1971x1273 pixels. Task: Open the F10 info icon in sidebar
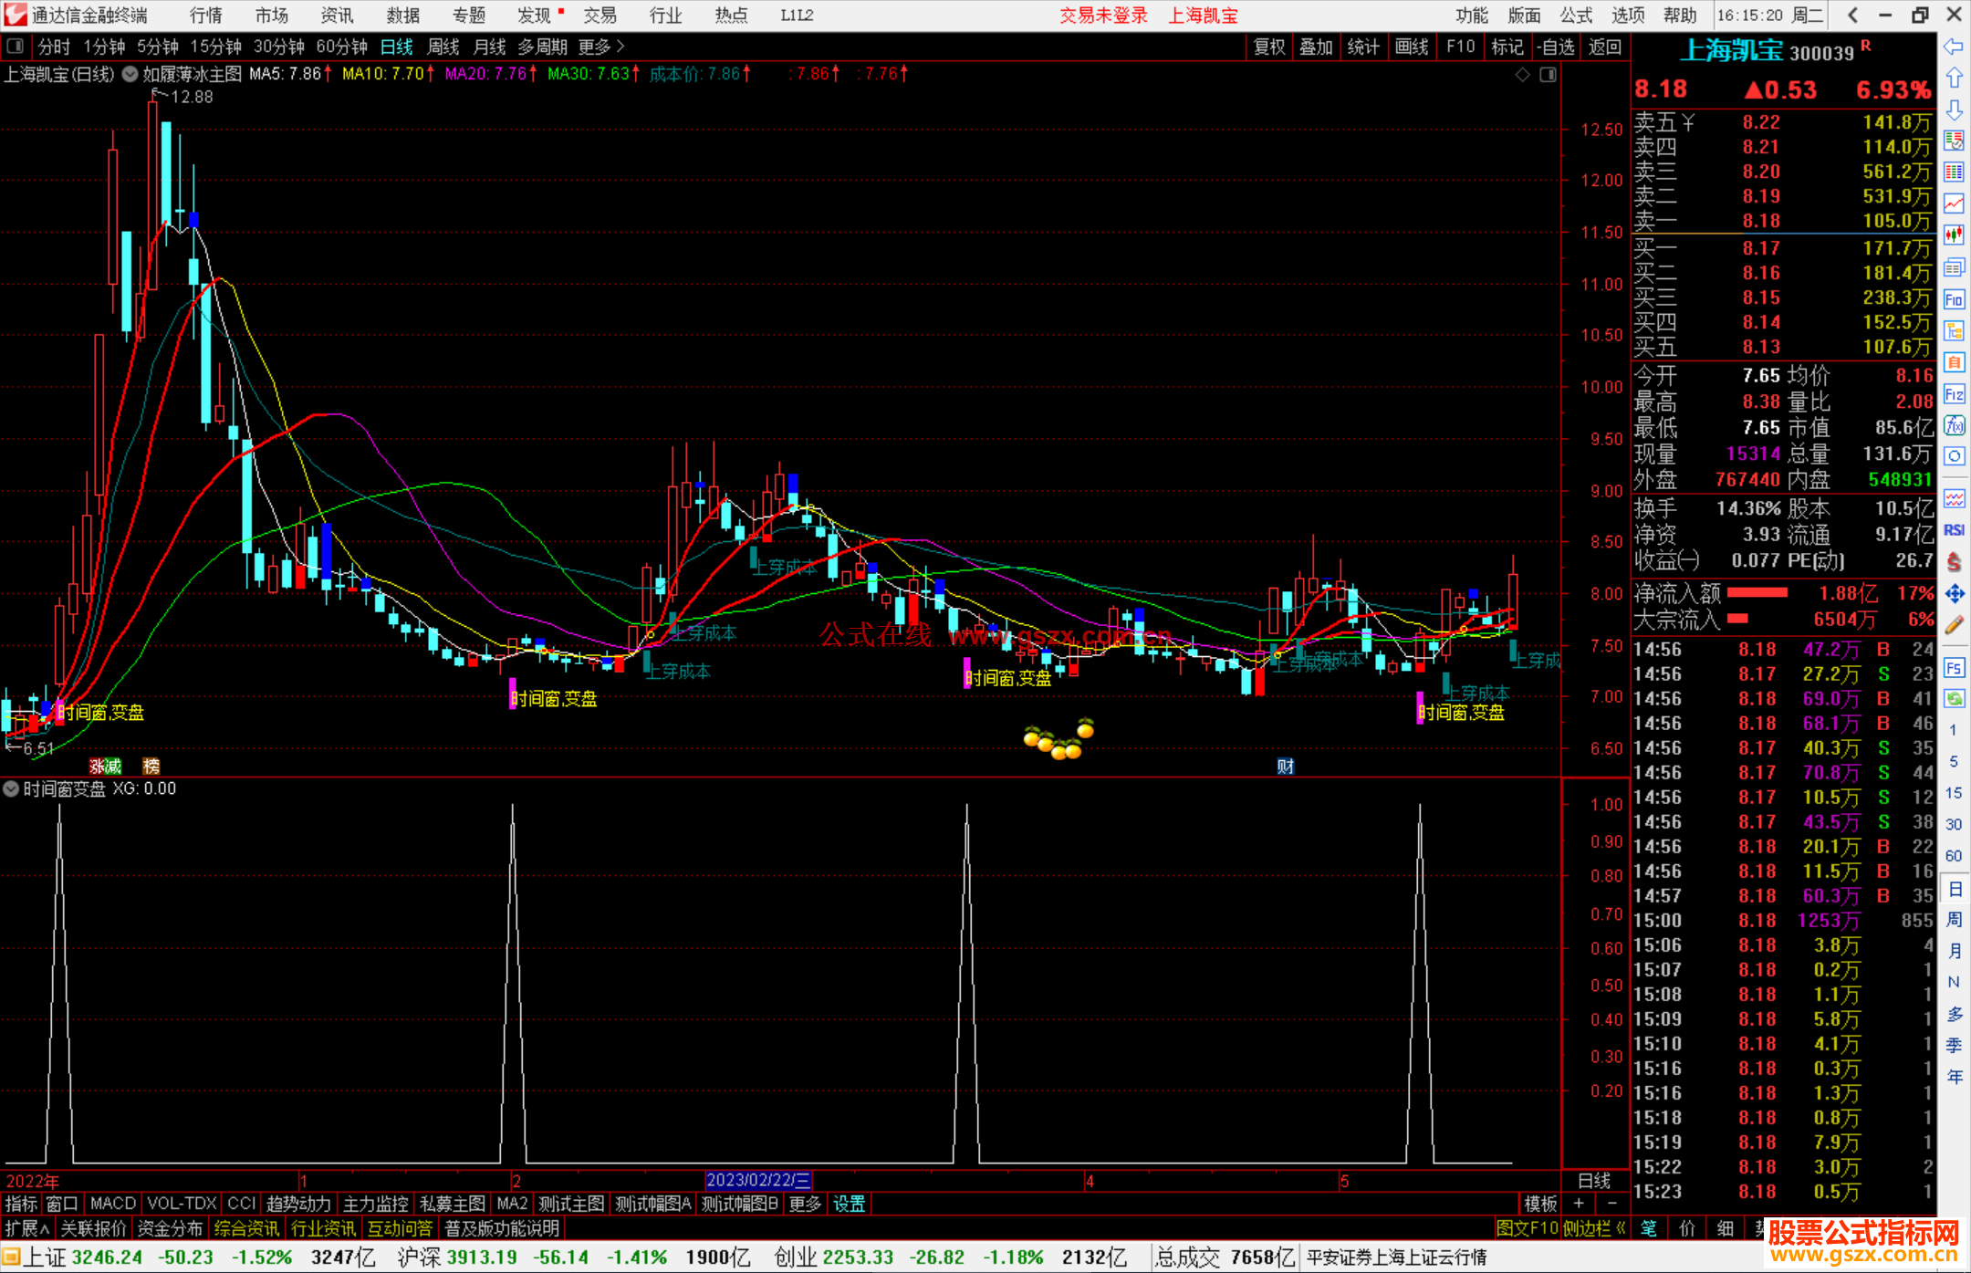click(x=1954, y=299)
